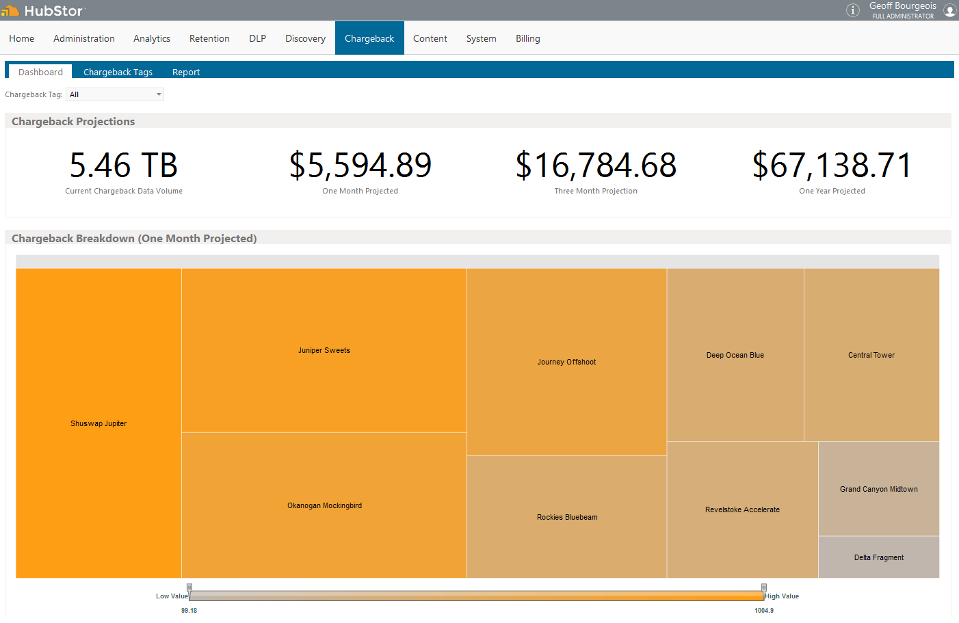This screenshot has width=959, height=623.
Task: Select the Dashboard tab
Action: click(x=40, y=72)
